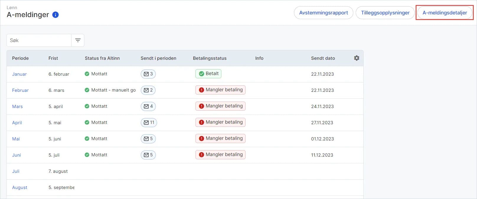Click the Info column header
Screen dimensions: 477x199
click(x=259, y=58)
